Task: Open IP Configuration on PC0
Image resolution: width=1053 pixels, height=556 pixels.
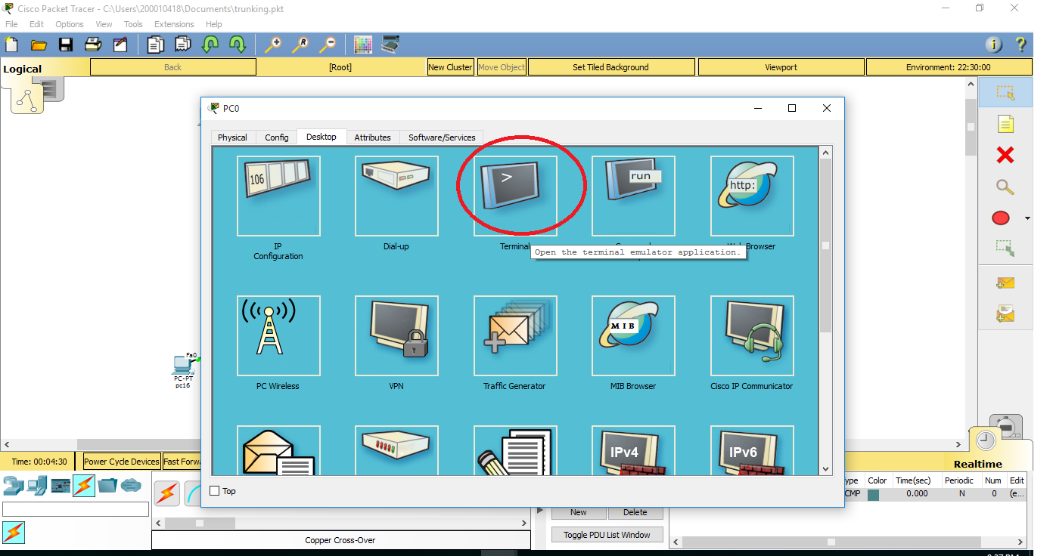Action: point(278,194)
